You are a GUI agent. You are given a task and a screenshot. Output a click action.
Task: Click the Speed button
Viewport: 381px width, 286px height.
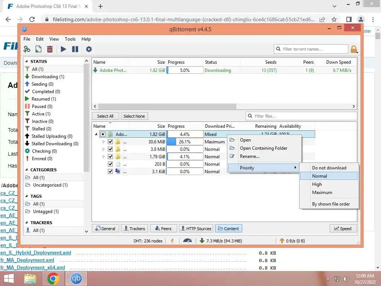pyautogui.click(x=343, y=229)
